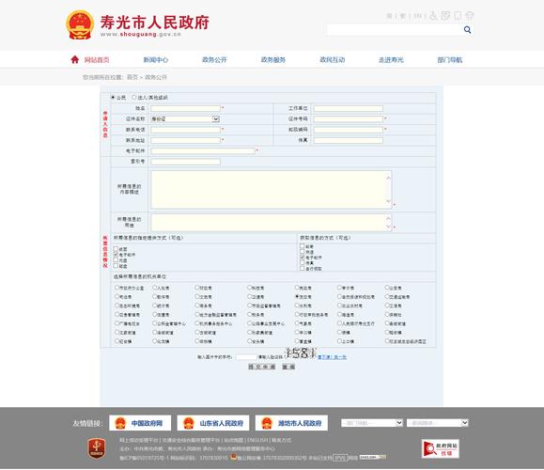Click the magnifier search icon
544x470 pixels.
click(467, 30)
